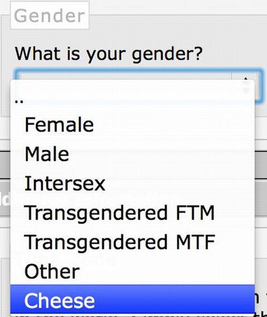Choose the Transgendered MTF option

(120, 242)
